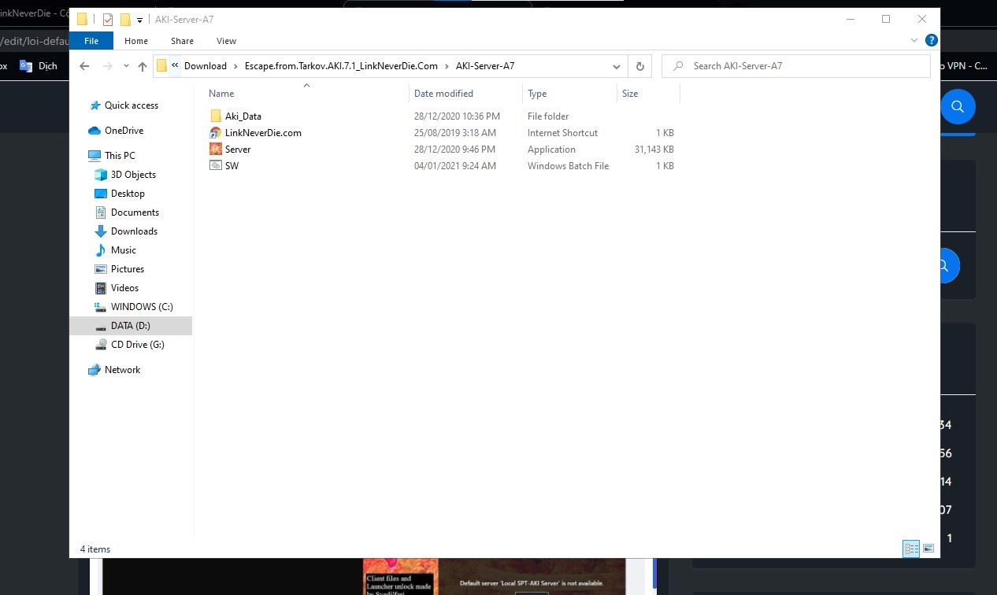Click the 4 items status text
Viewport: 997px width, 595px height.
click(x=95, y=549)
